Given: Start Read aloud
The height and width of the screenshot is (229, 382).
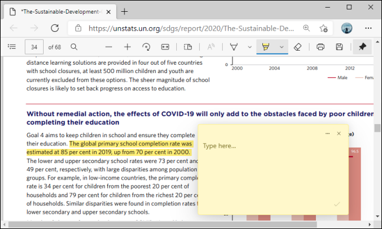Looking at the screenshot, I should pos(210,47).
